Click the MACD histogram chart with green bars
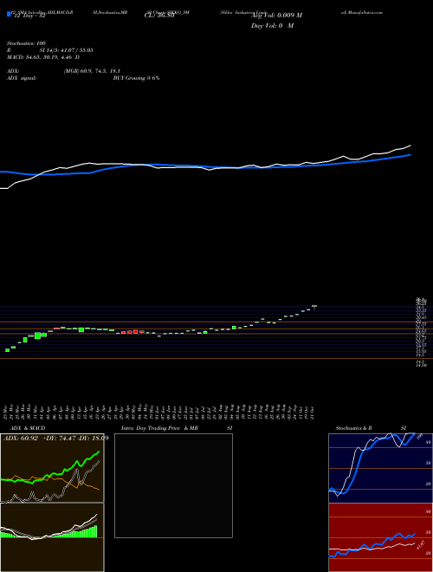 [x=52, y=537]
